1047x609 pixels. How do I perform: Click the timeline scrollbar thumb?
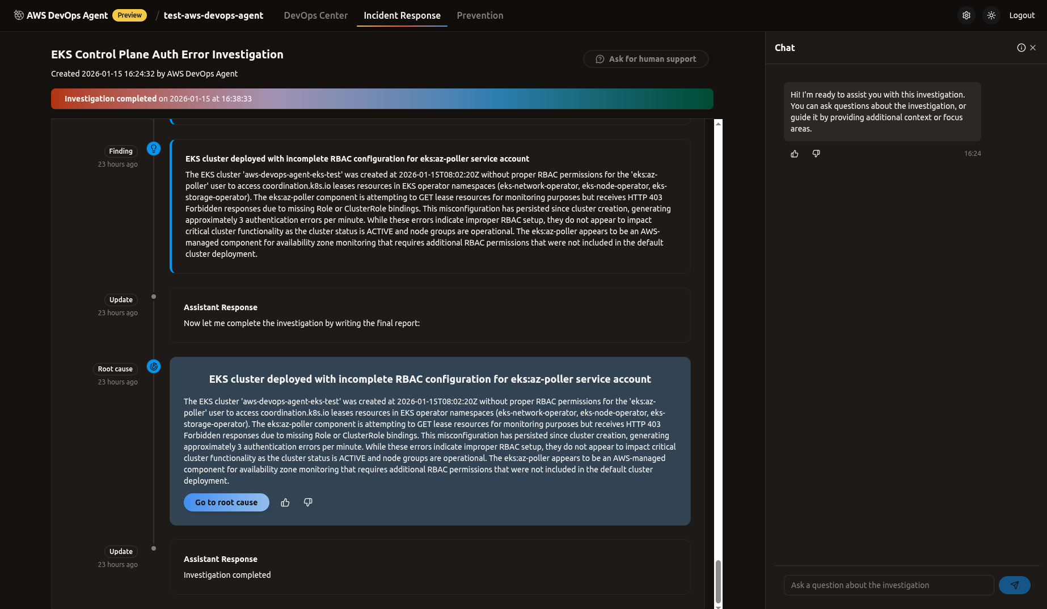click(x=718, y=582)
